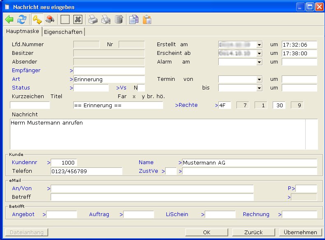
Task: Click the Übernehmen button
Action: 300,232
